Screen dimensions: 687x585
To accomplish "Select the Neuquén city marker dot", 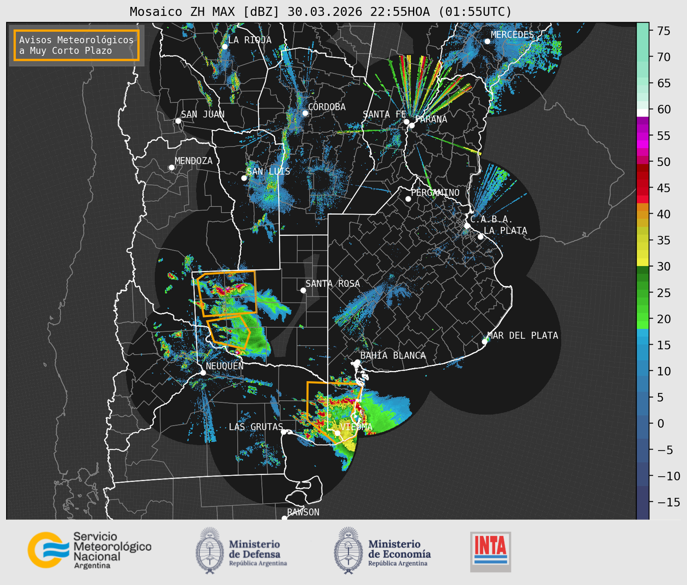I will pyautogui.click(x=203, y=373).
